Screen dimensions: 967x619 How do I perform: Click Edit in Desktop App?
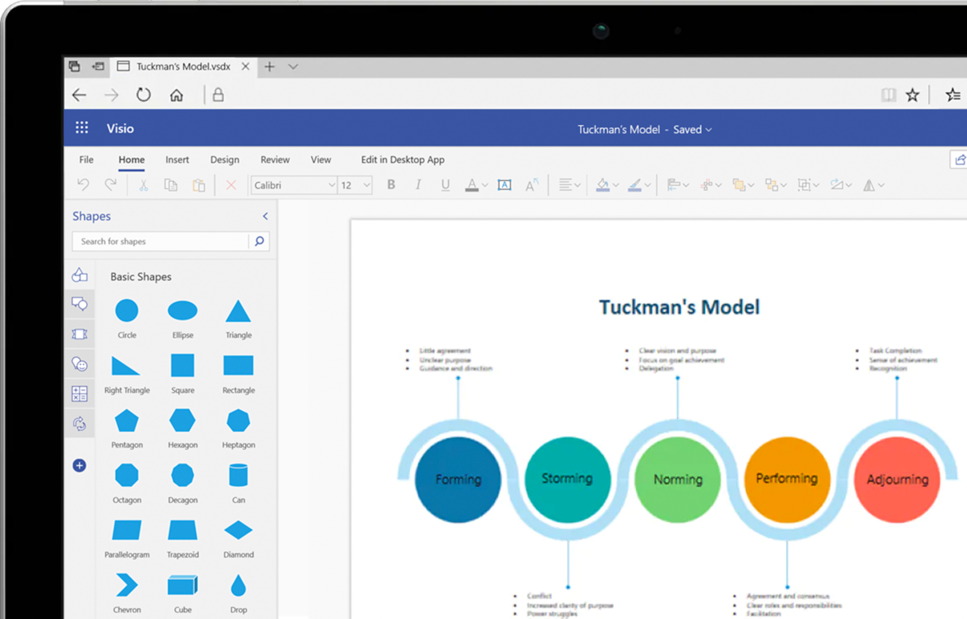[402, 160]
